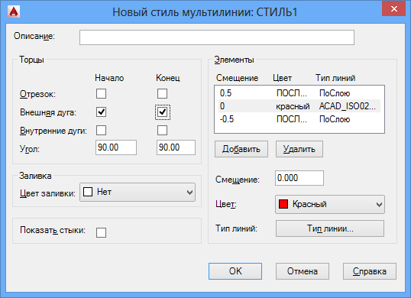Confirm with the OK button
Viewport: 411px width, 298px height.
tap(235, 271)
